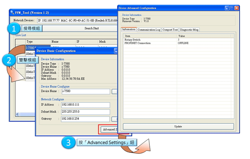Viewport: 250px width, 159px height.
Task: Click the Live List scrollbar left arrow
Action: [x=18, y=114]
